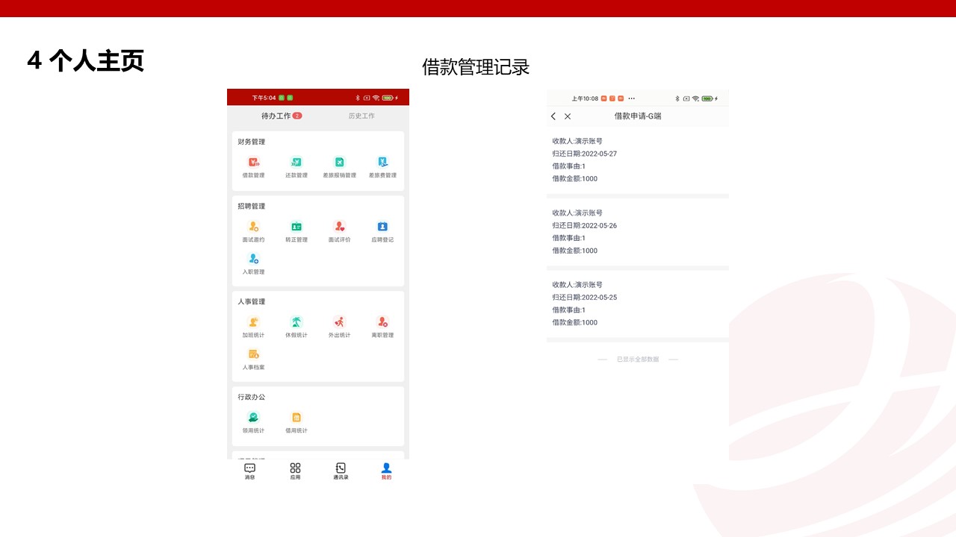Go to 消息 in bottom navigation
Screen dimensions: 956x537
[x=249, y=471]
